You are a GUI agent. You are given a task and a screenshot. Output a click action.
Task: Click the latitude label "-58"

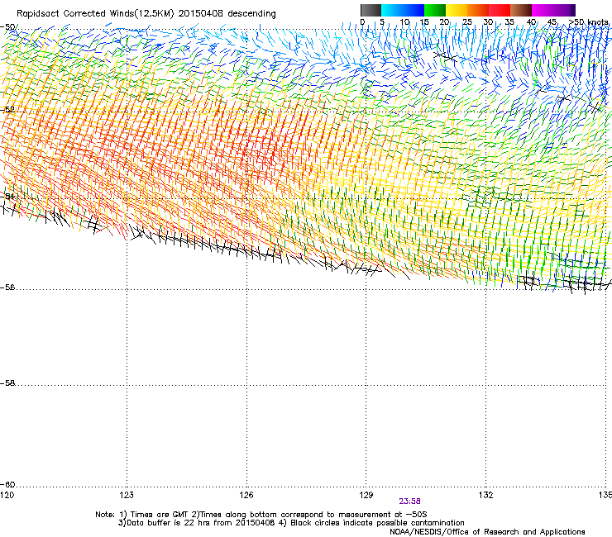pyautogui.click(x=7, y=383)
